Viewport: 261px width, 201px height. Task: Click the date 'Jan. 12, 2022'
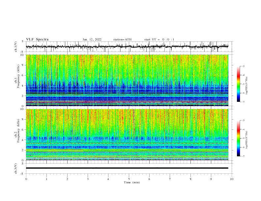click(92, 39)
